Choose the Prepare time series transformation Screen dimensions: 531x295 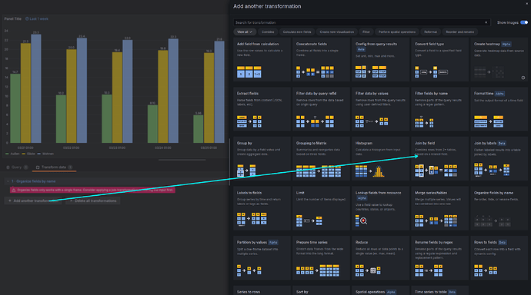click(x=321, y=258)
